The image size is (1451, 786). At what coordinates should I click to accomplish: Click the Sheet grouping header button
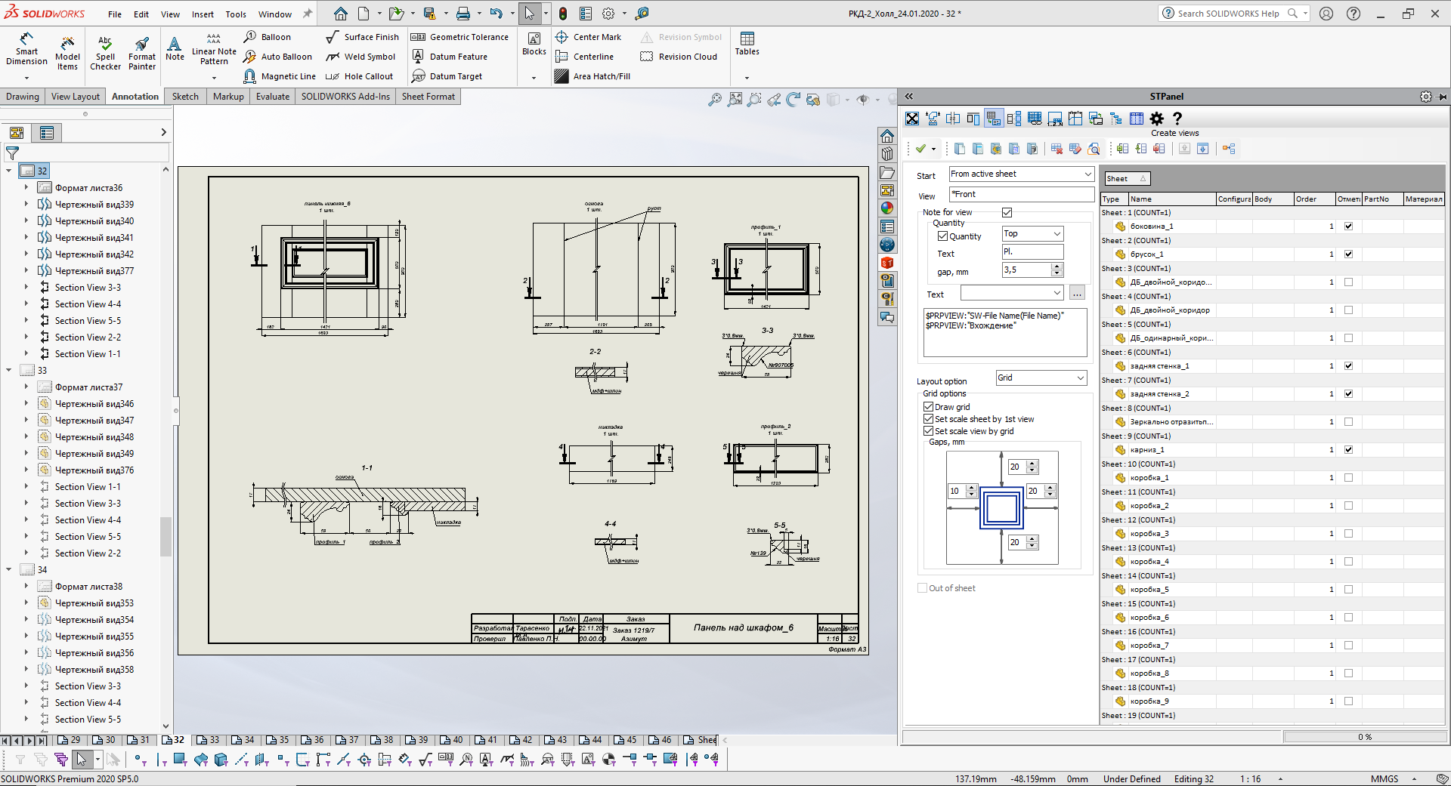(1127, 179)
